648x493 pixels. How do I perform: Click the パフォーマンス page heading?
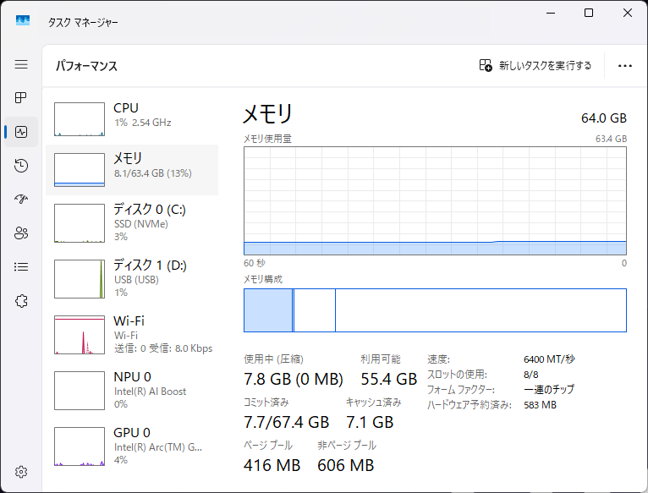[x=87, y=66]
